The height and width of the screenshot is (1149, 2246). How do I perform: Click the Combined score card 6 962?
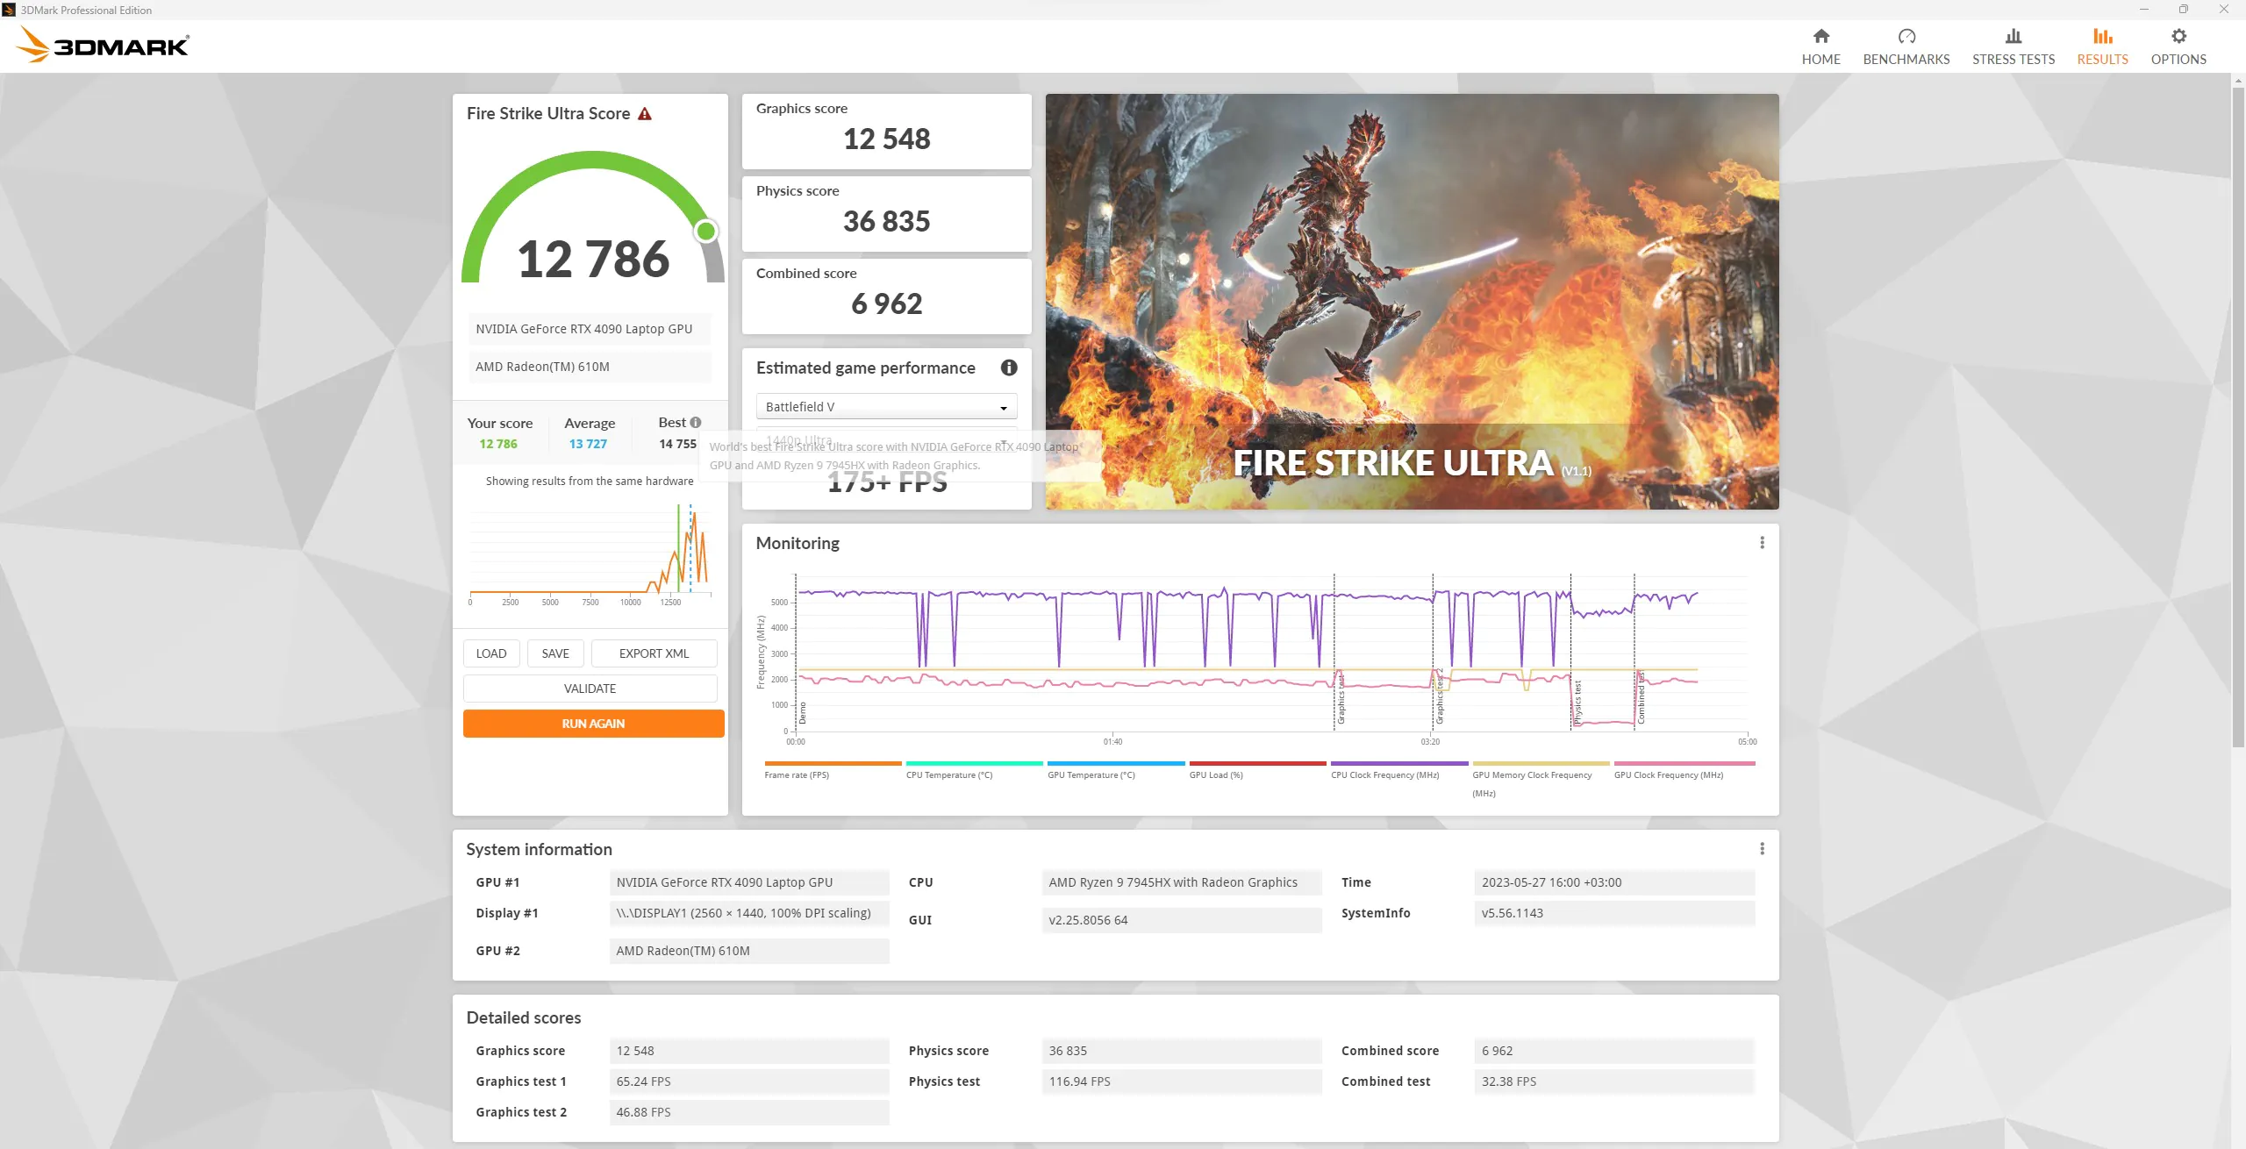click(x=886, y=296)
